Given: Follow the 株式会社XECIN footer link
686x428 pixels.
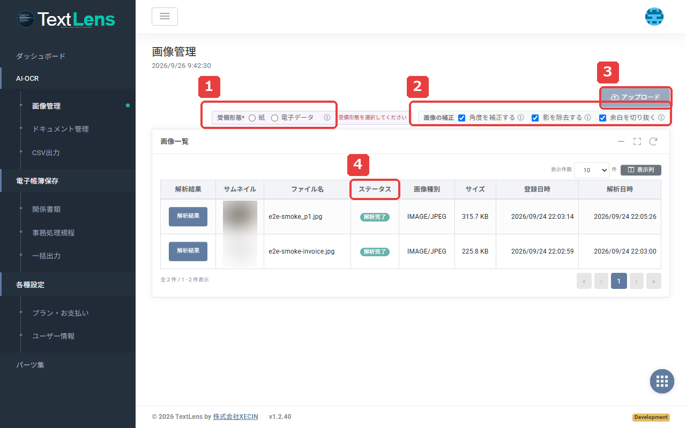Looking at the screenshot, I should [235, 417].
